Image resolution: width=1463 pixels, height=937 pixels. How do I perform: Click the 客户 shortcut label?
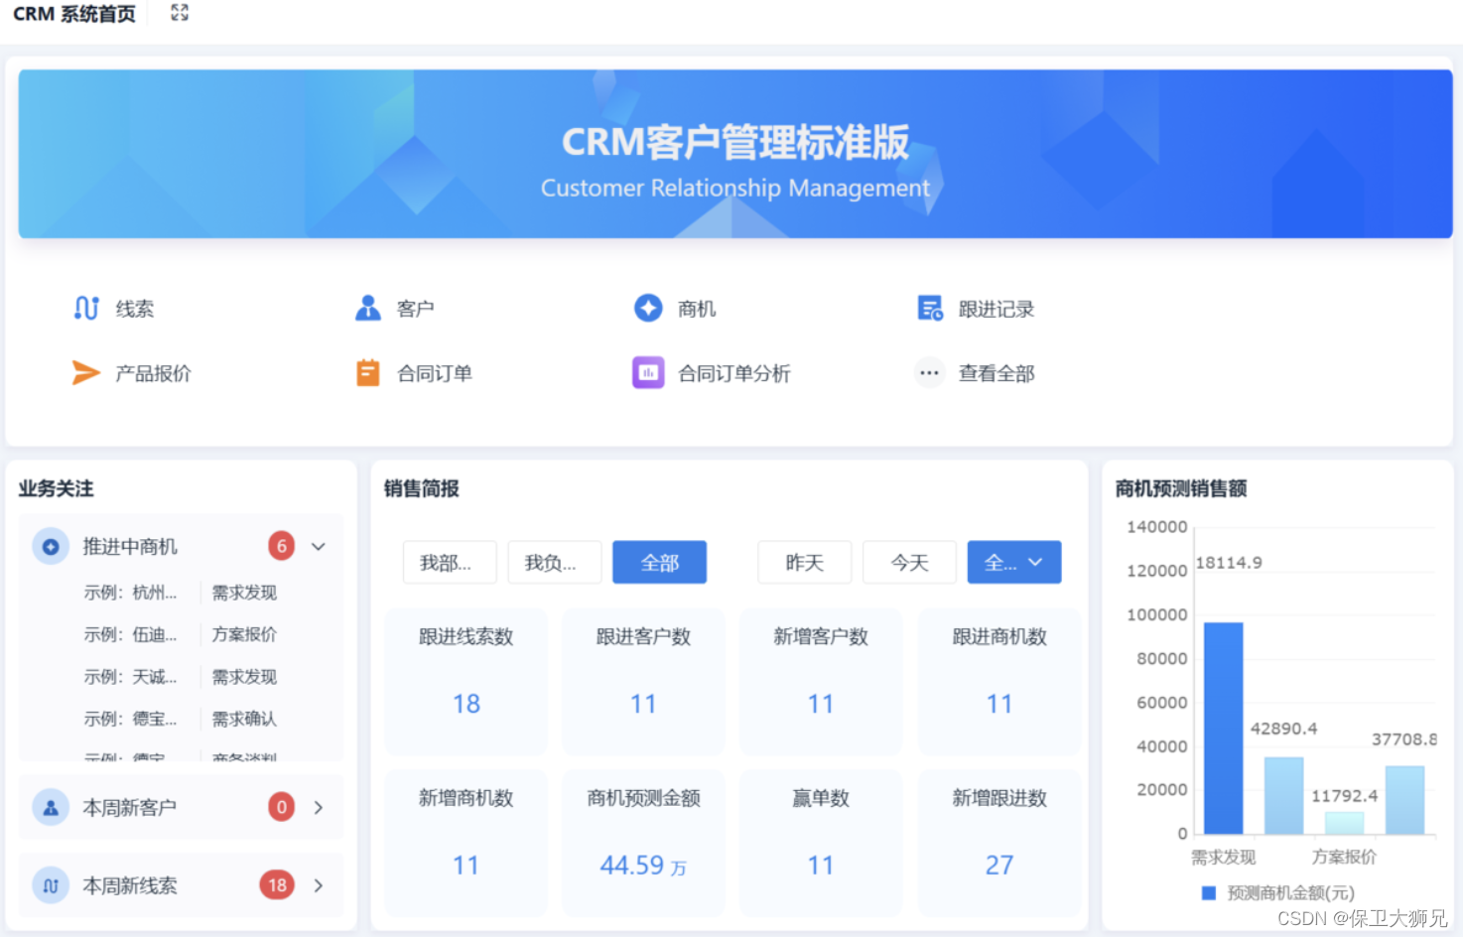[416, 310]
